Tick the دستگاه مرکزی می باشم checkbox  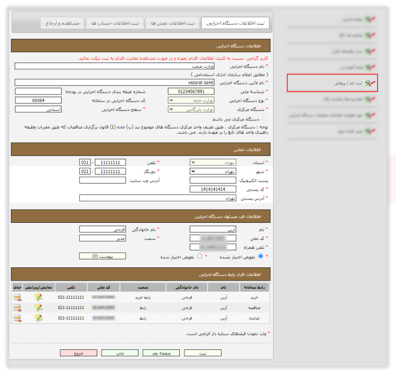265,118
